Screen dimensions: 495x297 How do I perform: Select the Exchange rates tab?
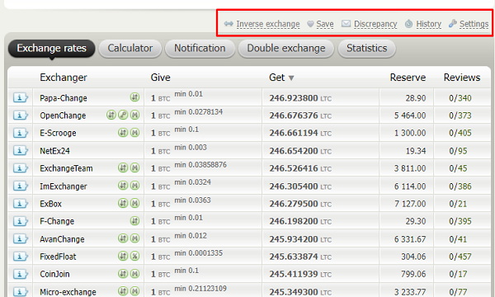pos(51,49)
